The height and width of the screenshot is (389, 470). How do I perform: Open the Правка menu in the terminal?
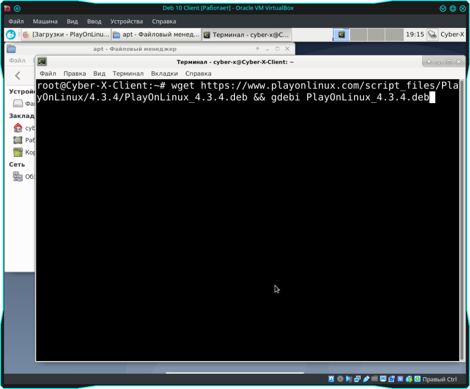click(75, 74)
